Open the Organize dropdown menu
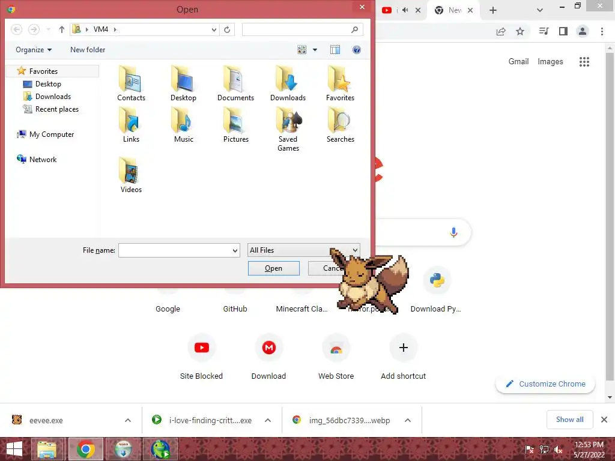 coord(34,50)
